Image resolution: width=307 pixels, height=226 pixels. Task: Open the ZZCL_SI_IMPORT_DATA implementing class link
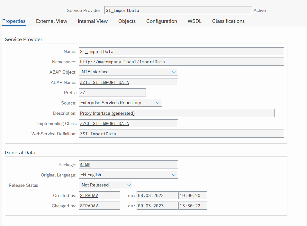104,123
